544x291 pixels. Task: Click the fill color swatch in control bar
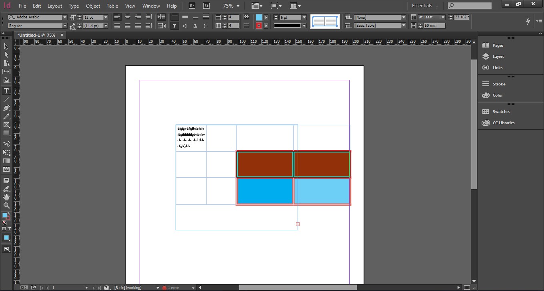click(259, 17)
